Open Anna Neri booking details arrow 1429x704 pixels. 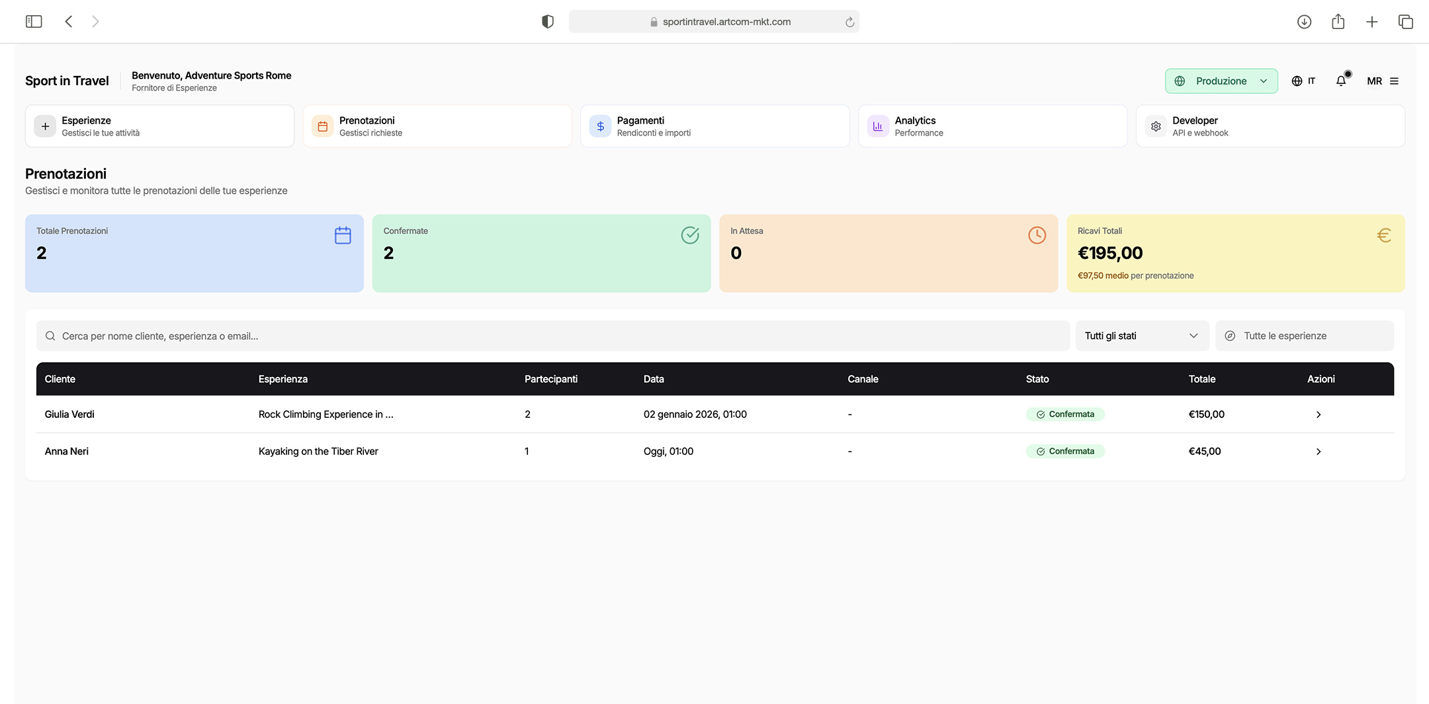tap(1318, 451)
